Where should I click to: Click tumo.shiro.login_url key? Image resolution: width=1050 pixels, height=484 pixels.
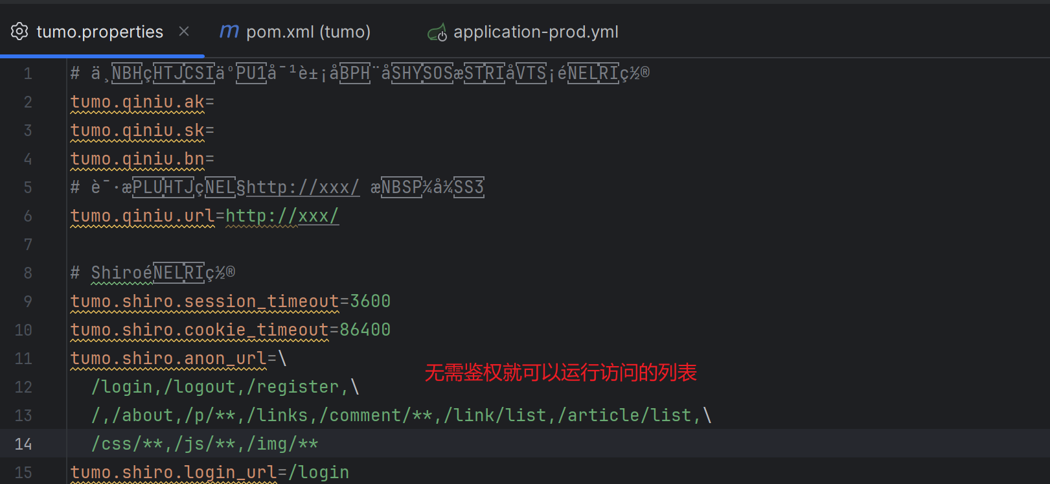pyautogui.click(x=174, y=472)
